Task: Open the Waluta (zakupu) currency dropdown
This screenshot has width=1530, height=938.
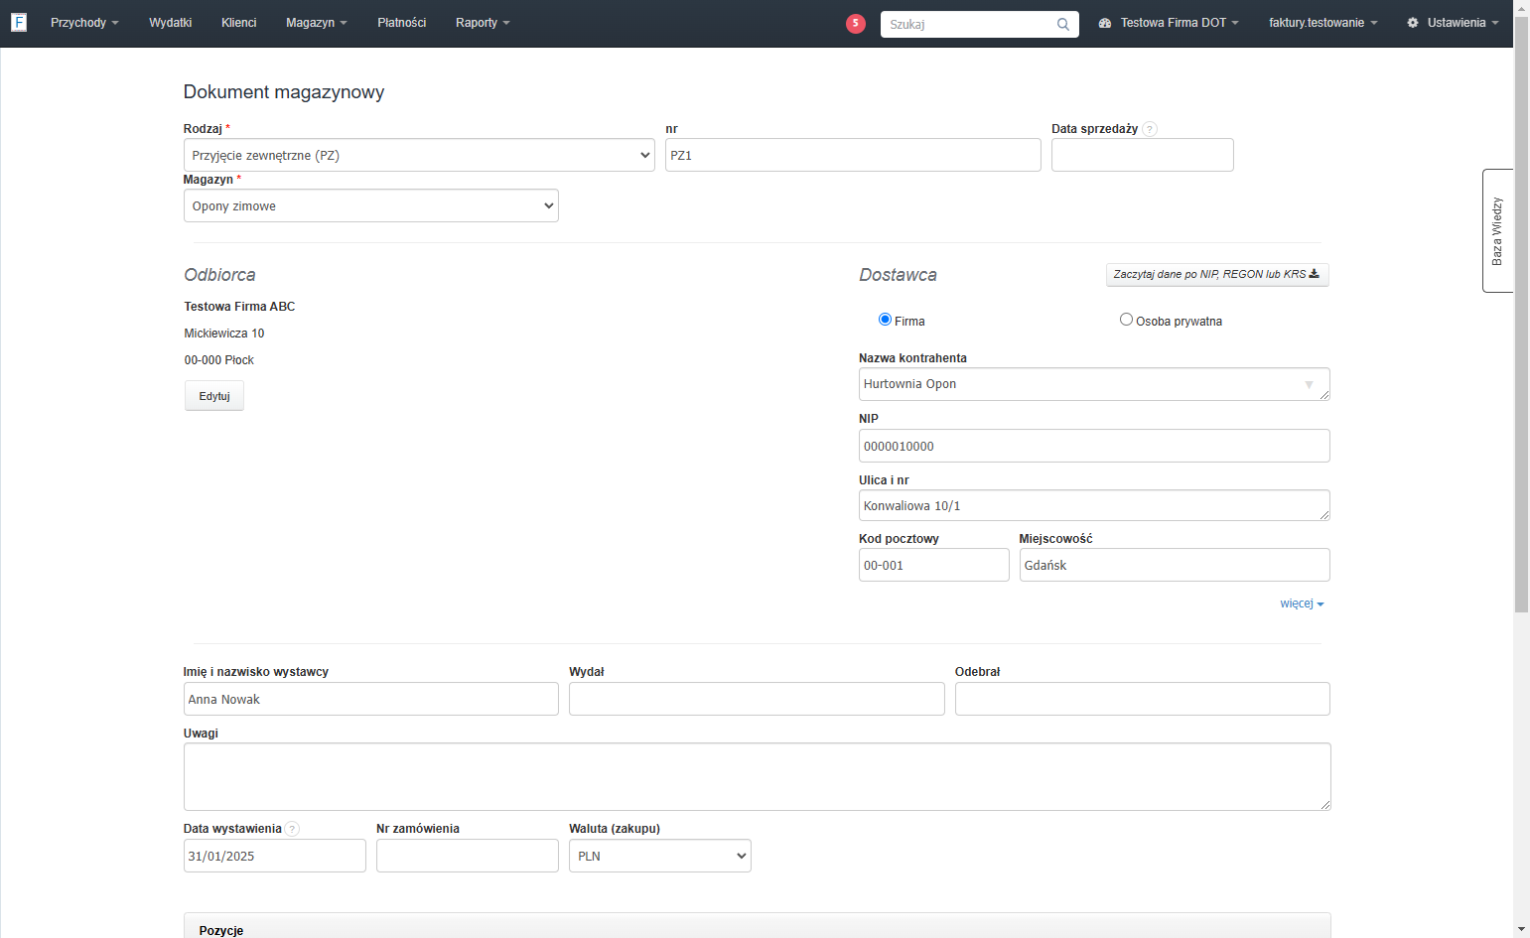Action: (x=660, y=856)
